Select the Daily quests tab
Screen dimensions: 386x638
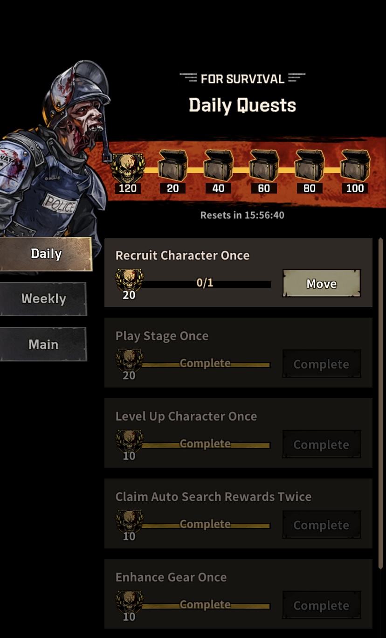coord(46,254)
